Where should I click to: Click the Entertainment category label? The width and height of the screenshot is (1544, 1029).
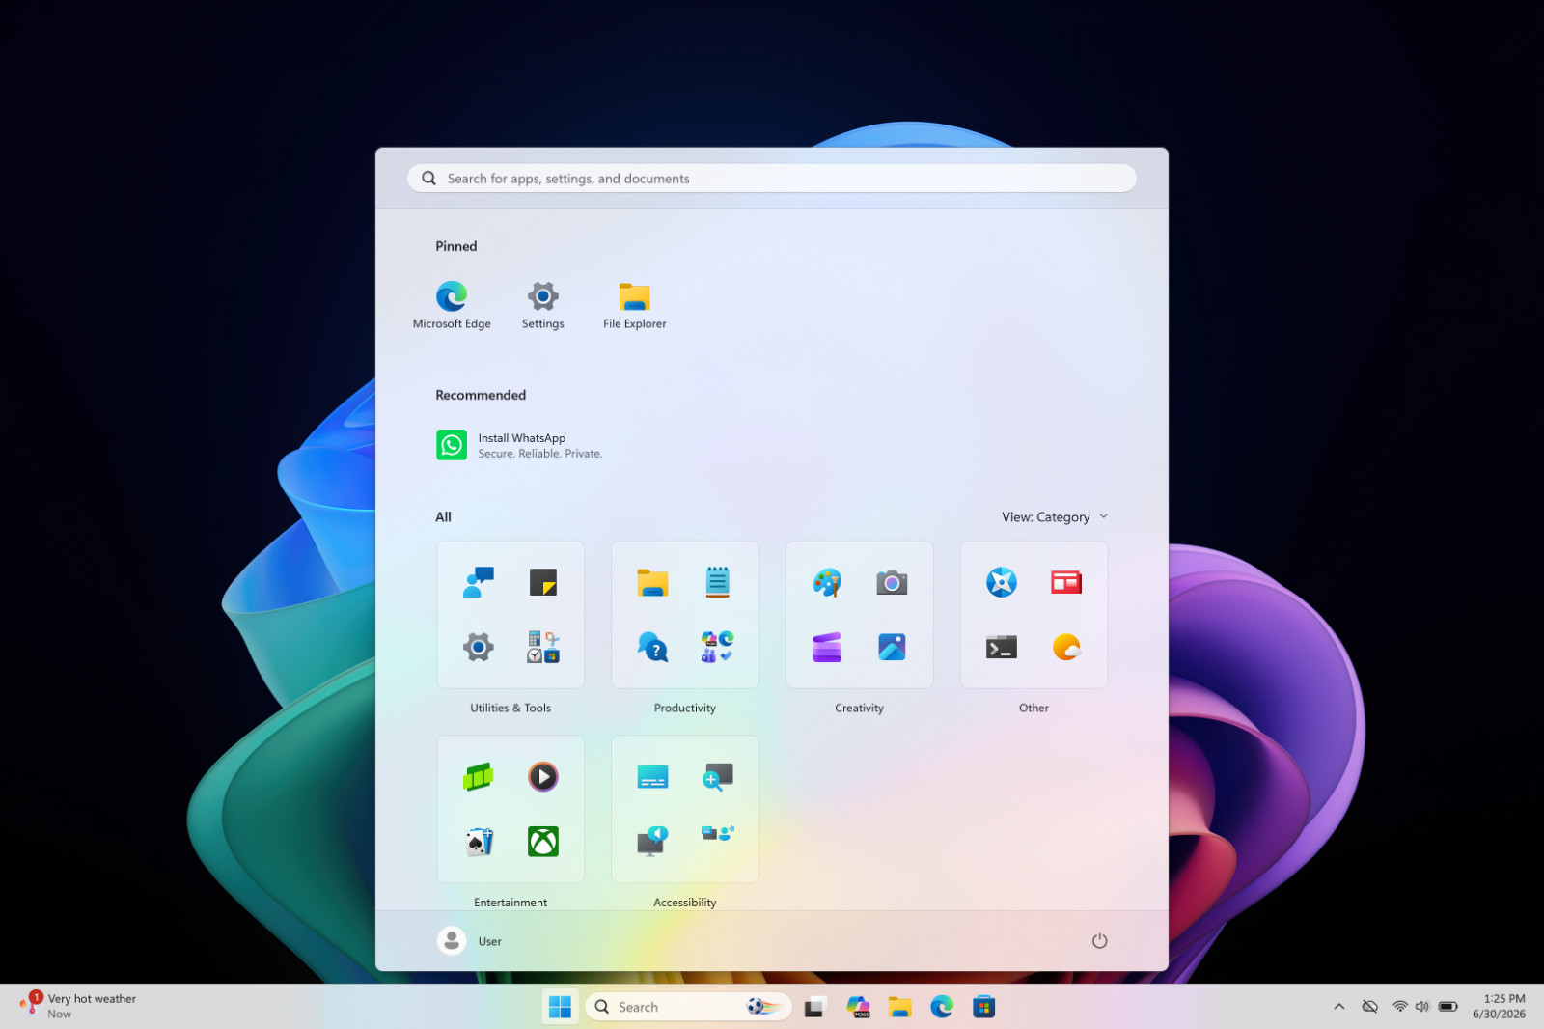[510, 903]
